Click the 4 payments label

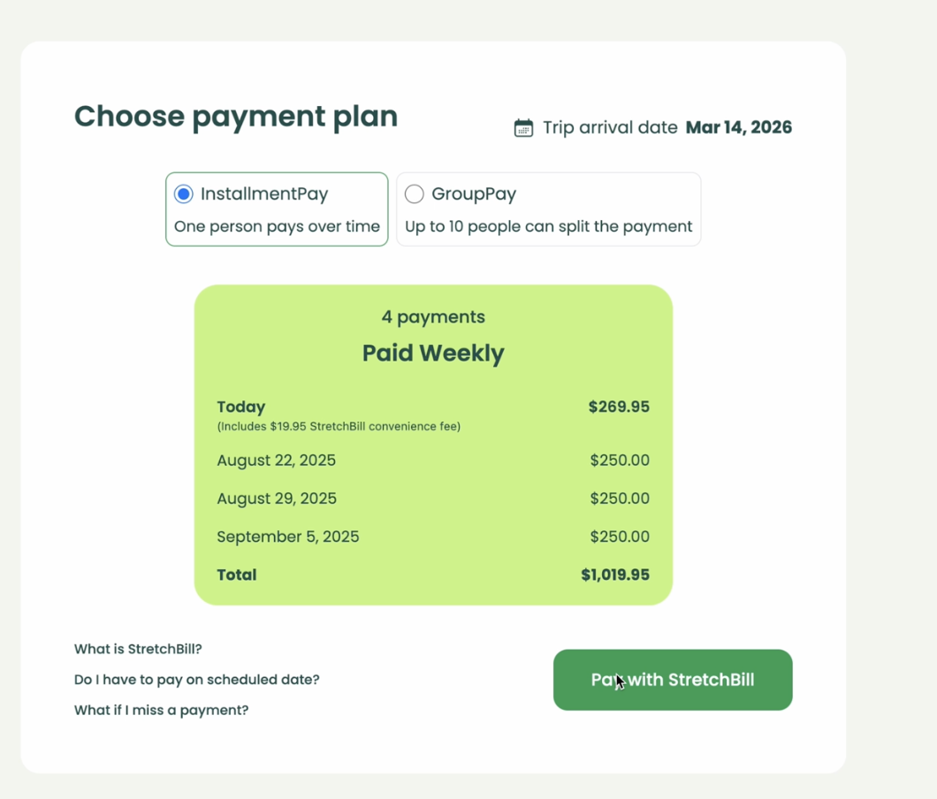433,316
